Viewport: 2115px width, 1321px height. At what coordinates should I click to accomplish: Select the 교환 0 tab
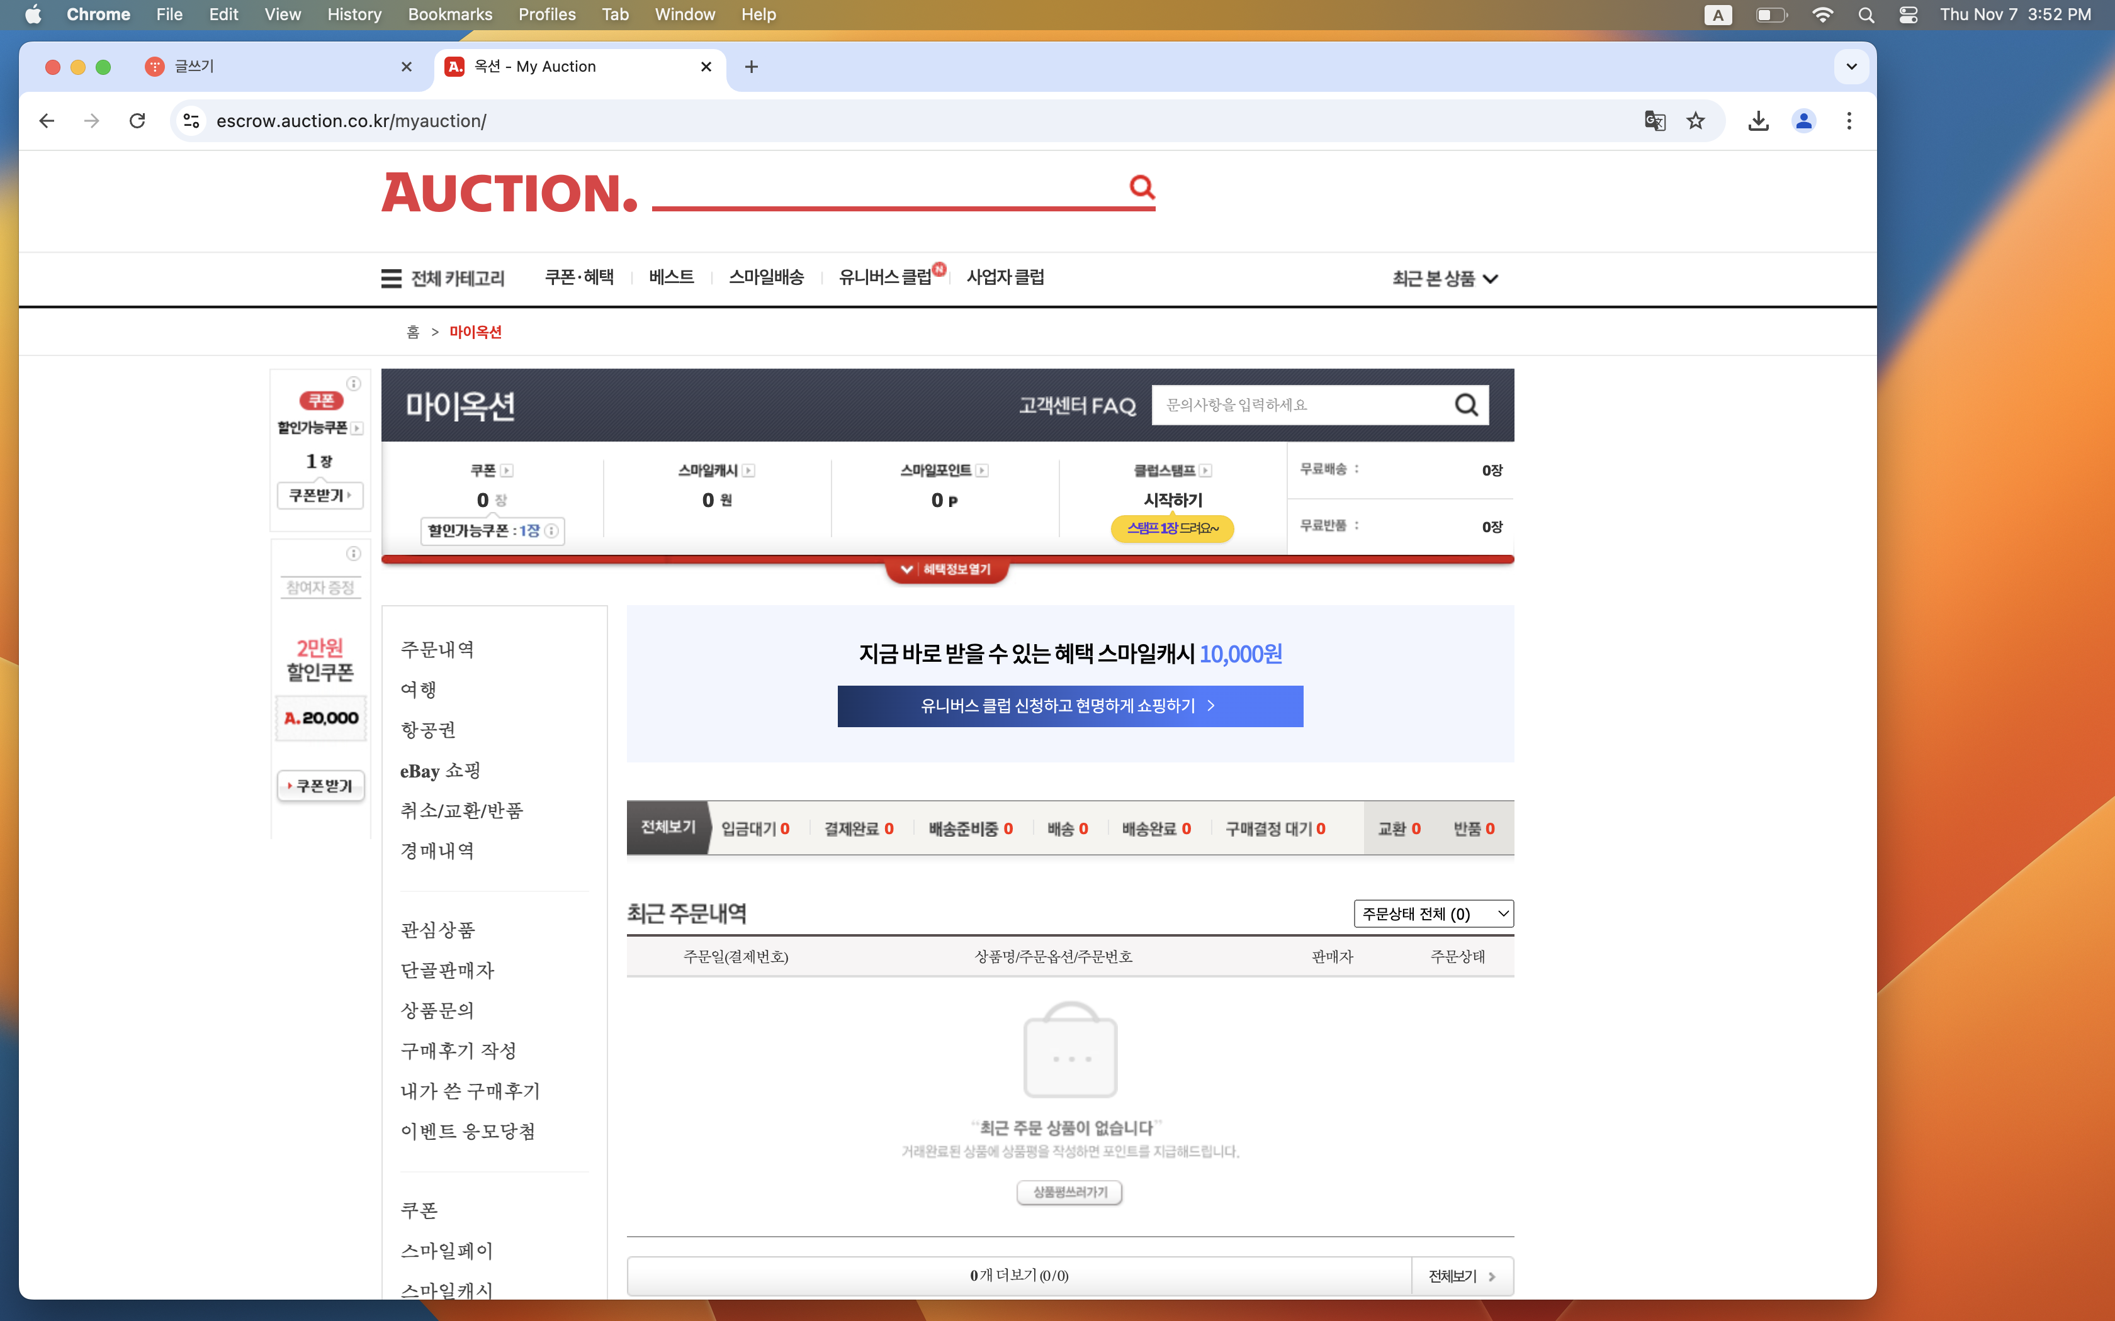coord(1399,828)
